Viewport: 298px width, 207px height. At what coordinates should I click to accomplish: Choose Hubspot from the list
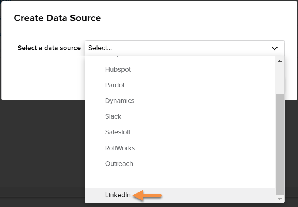180,69
